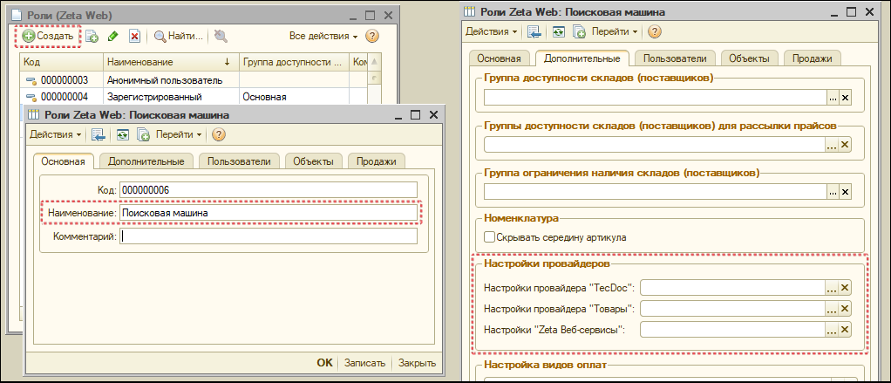Image resolution: width=891 pixels, height=383 pixels.
Task: Sort by the Код column header
Action: (x=61, y=62)
